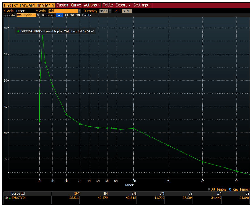The width and height of the screenshot is (252, 207).
Task: Open the Export menu
Action: coord(123,5)
